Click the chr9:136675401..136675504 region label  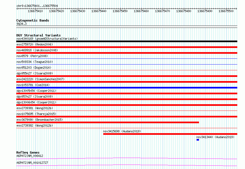point(37,6)
